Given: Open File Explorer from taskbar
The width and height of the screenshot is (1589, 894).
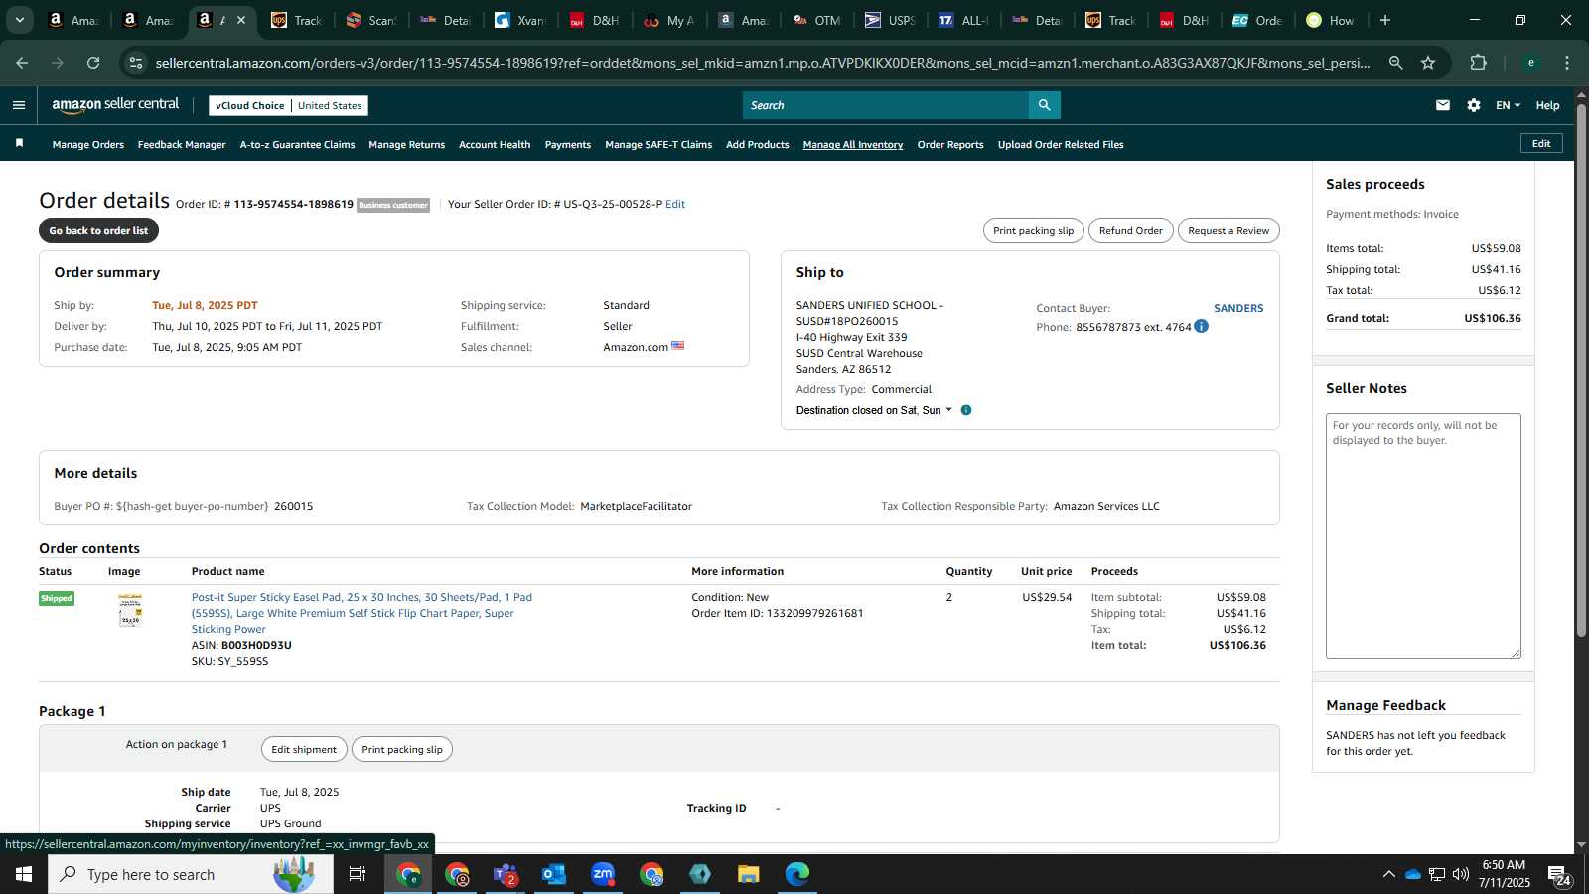Looking at the screenshot, I should coord(749,874).
